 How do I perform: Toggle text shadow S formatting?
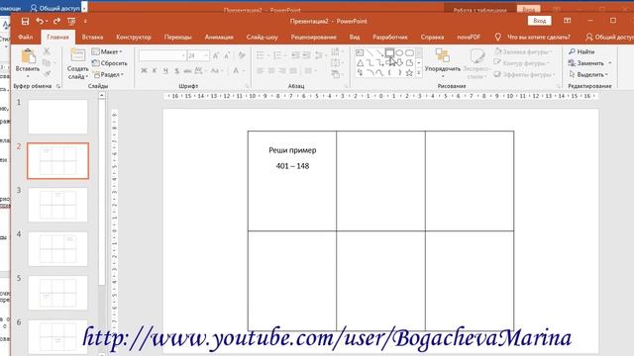tap(176, 71)
